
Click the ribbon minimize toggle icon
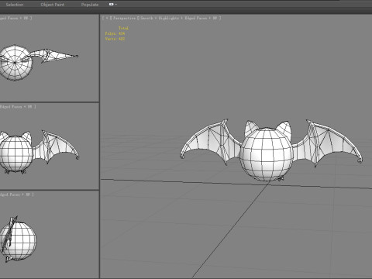(x=112, y=4)
